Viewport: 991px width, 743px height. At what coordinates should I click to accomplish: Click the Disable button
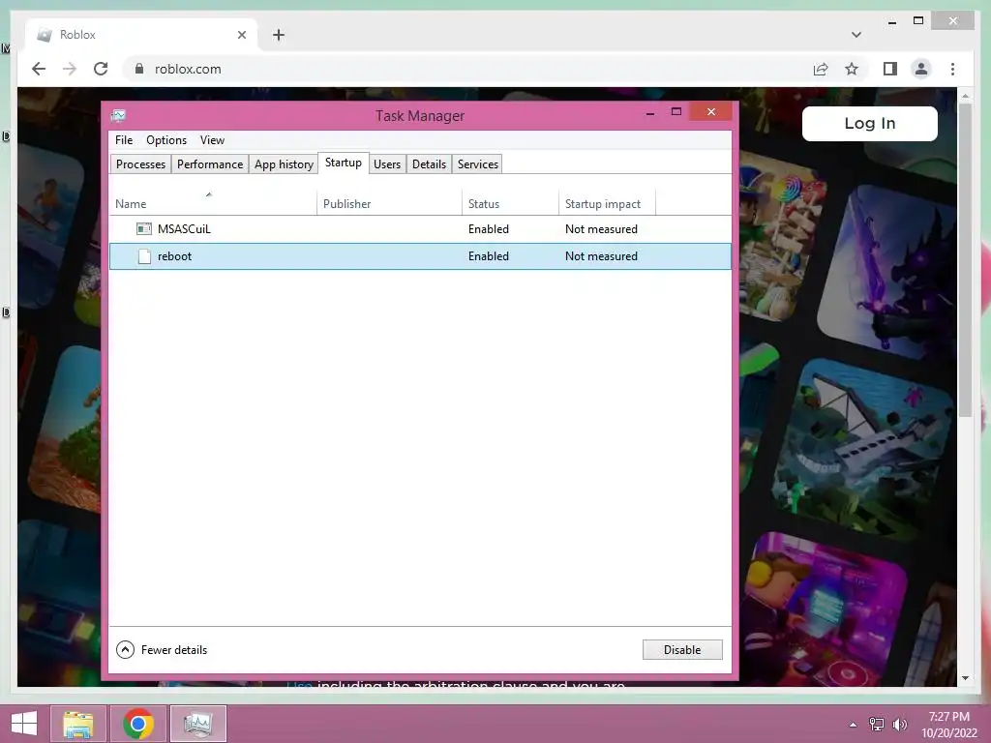point(682,649)
